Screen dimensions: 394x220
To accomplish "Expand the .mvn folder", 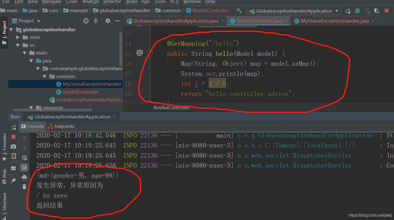I will (18, 37).
